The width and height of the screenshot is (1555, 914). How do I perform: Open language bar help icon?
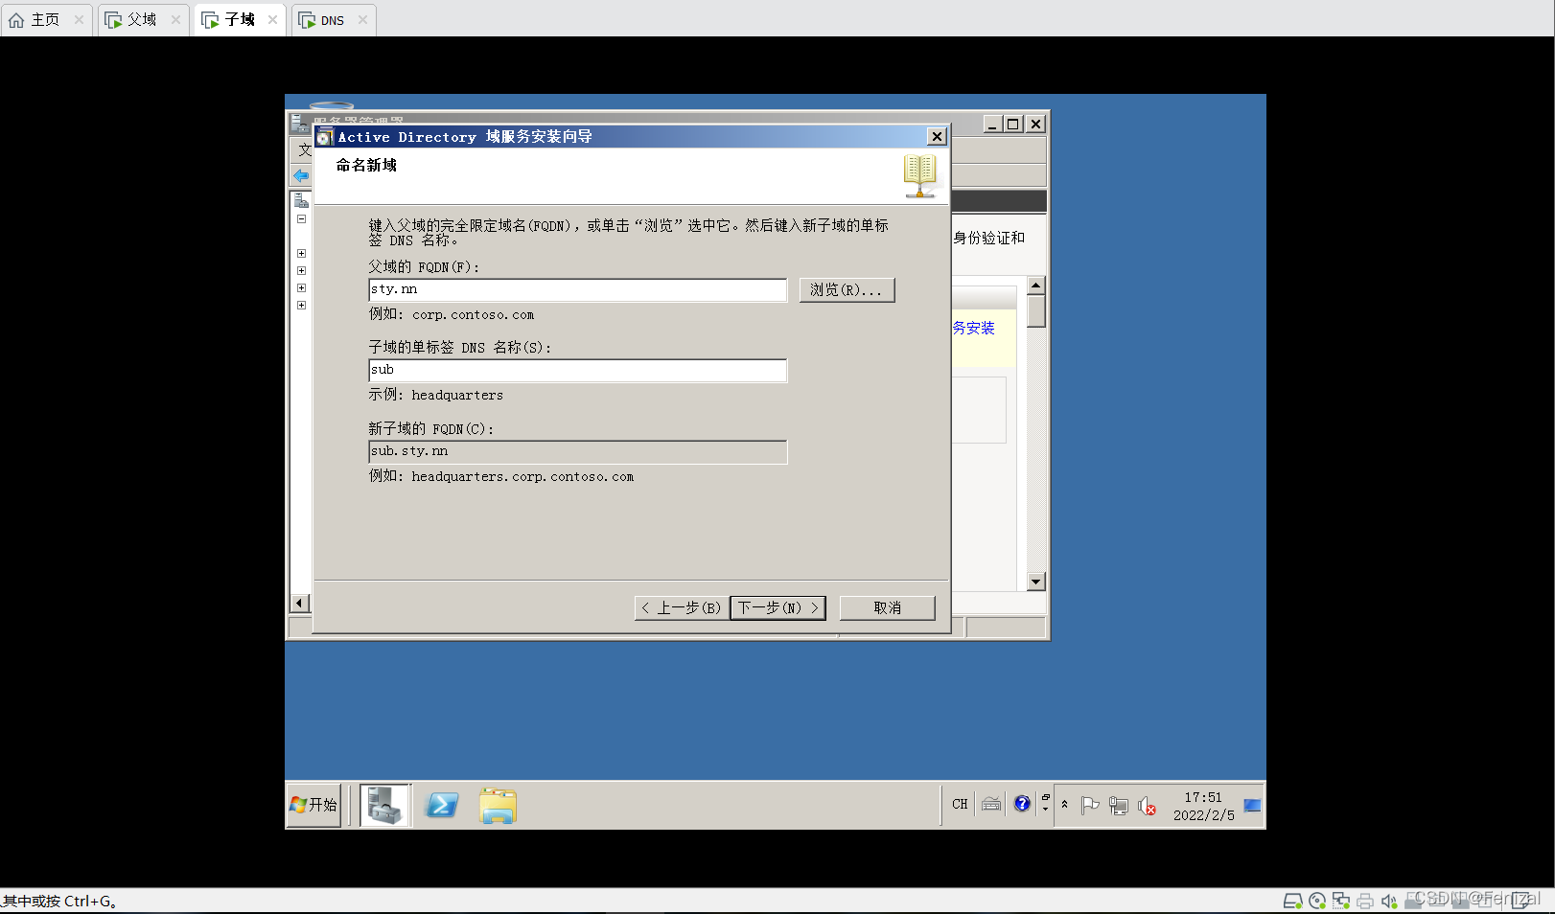[x=1022, y=804]
